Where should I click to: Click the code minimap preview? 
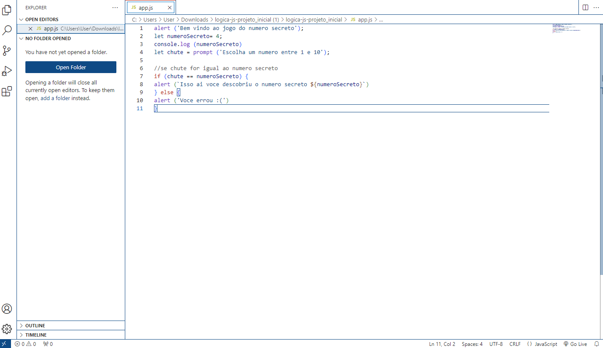pos(567,28)
